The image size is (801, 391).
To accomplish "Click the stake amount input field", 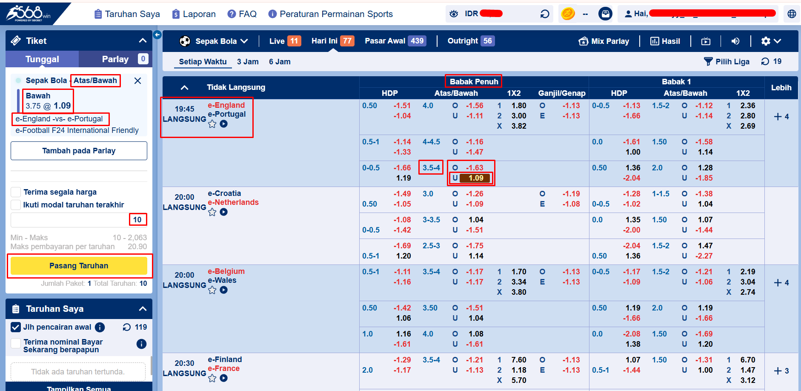I will pos(70,220).
